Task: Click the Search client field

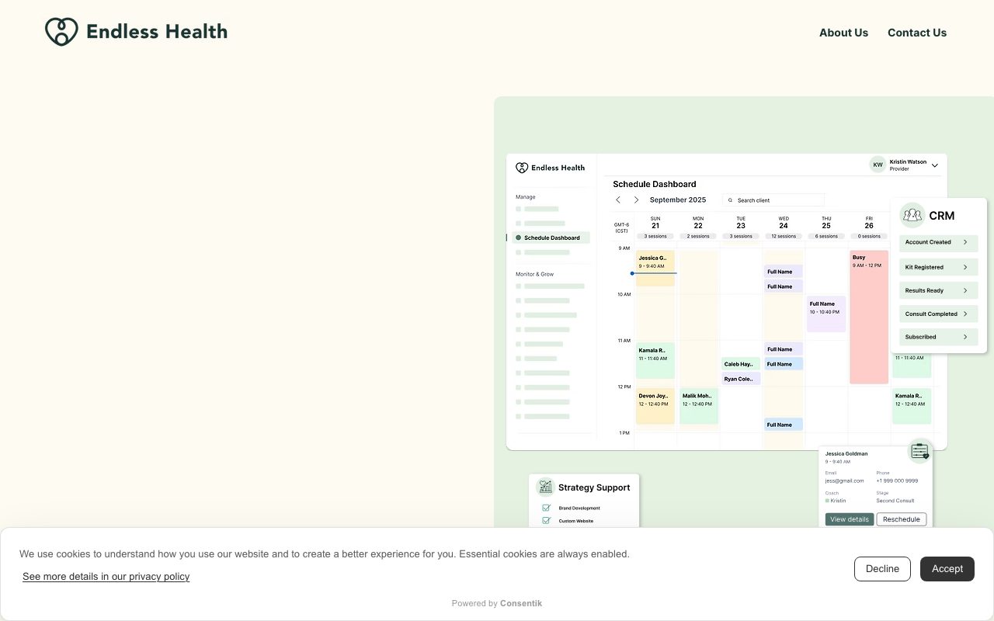Action: [773, 200]
